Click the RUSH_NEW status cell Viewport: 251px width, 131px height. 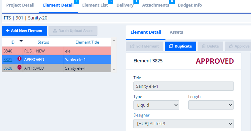[x=43, y=51]
